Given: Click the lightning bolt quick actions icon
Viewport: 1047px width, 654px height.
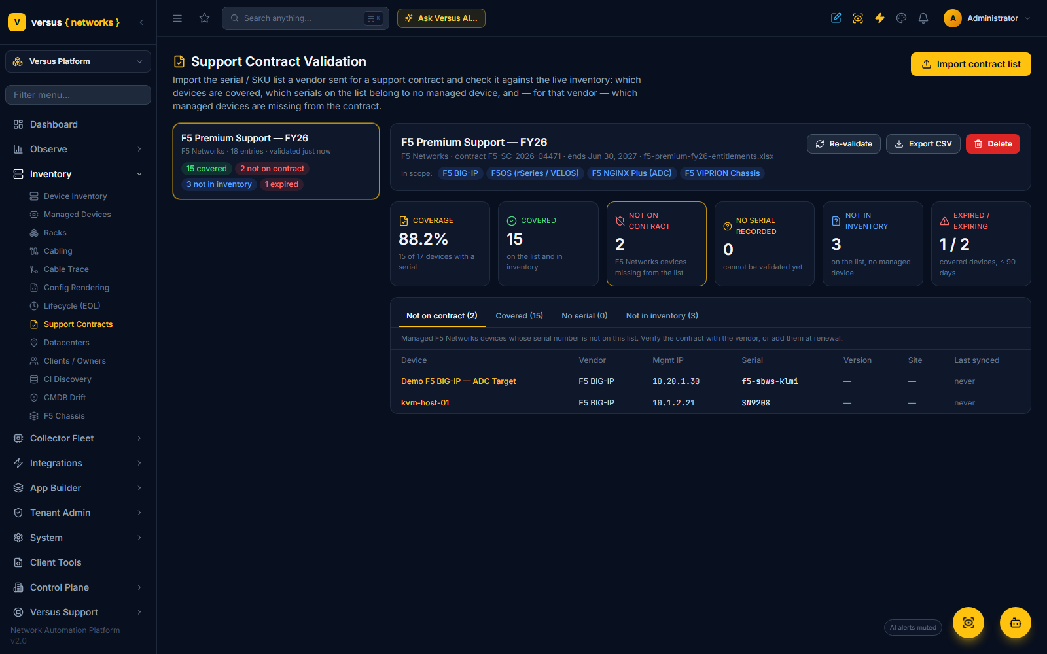Looking at the screenshot, I should point(879,18).
